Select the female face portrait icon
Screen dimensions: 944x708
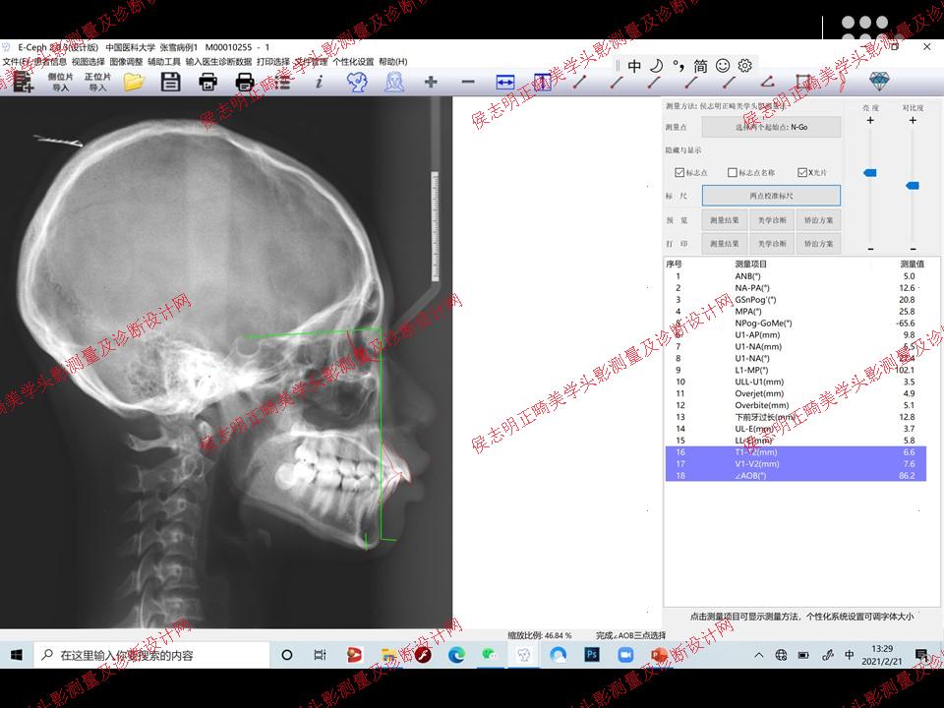(394, 82)
